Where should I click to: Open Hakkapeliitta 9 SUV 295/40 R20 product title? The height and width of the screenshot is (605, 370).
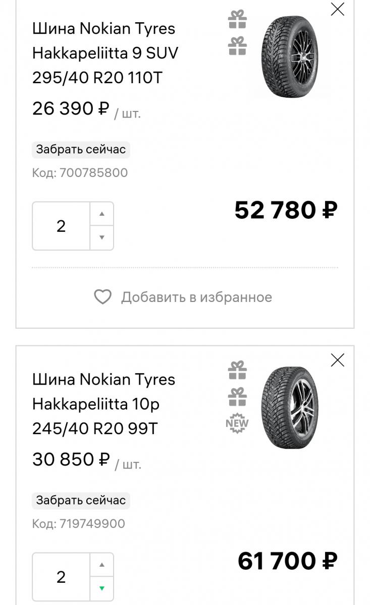[x=105, y=53]
